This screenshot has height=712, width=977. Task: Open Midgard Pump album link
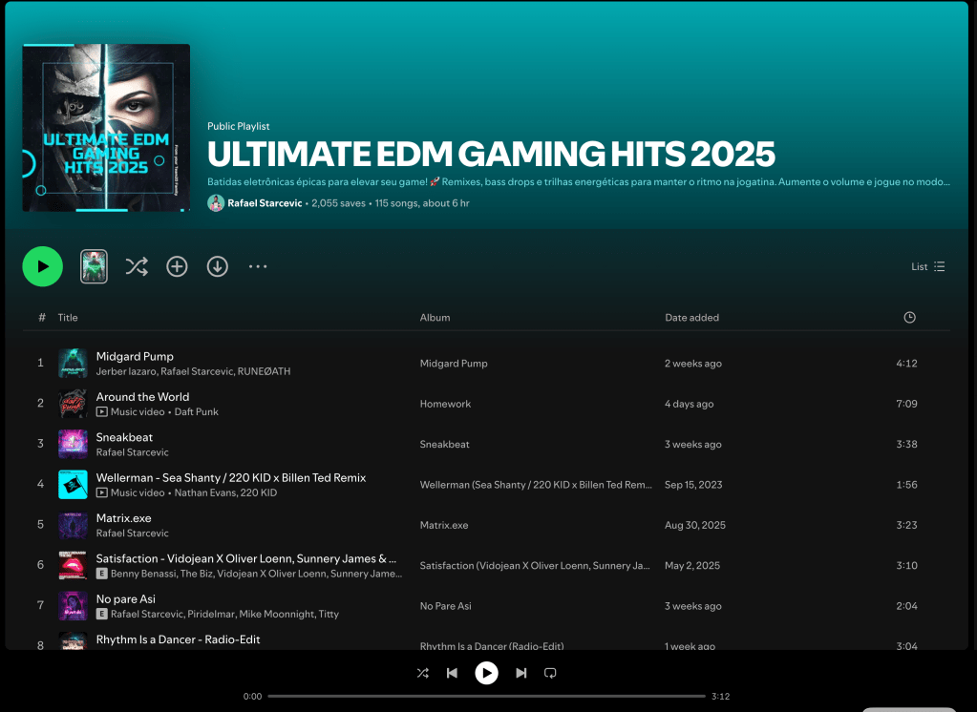[454, 364]
